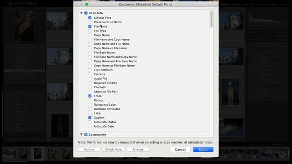Check the Original Filename box
292x164 pixels.
pos(90,83)
